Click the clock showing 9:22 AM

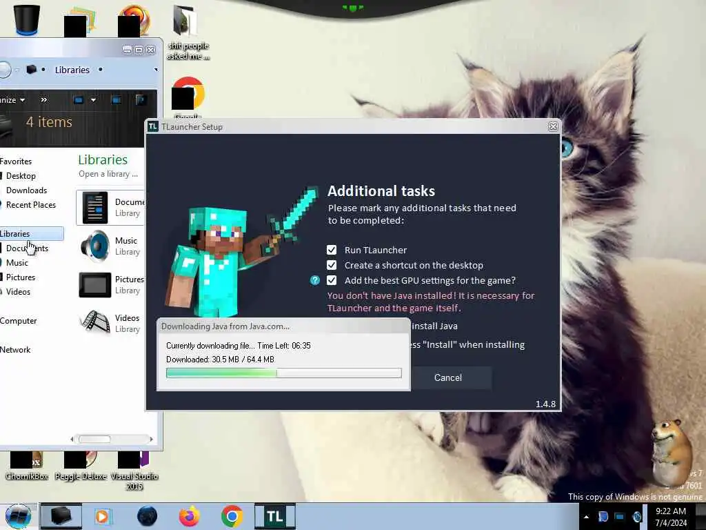(671, 517)
